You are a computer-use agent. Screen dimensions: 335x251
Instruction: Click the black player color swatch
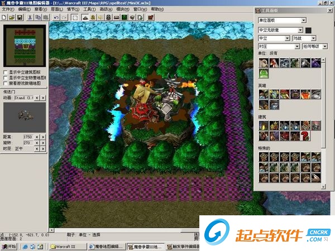[x=308, y=30]
